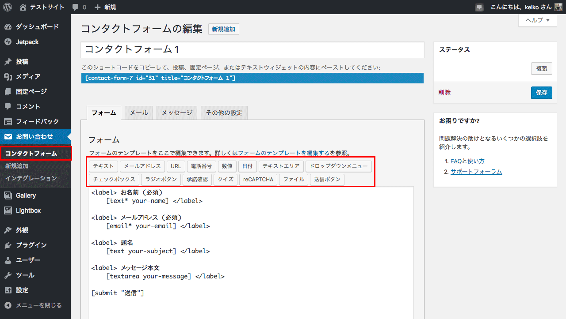Insert a ファイル tag
The height and width of the screenshot is (319, 566).
294,180
